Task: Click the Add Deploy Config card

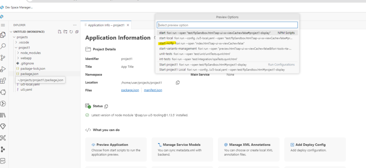Action: coord(315,149)
